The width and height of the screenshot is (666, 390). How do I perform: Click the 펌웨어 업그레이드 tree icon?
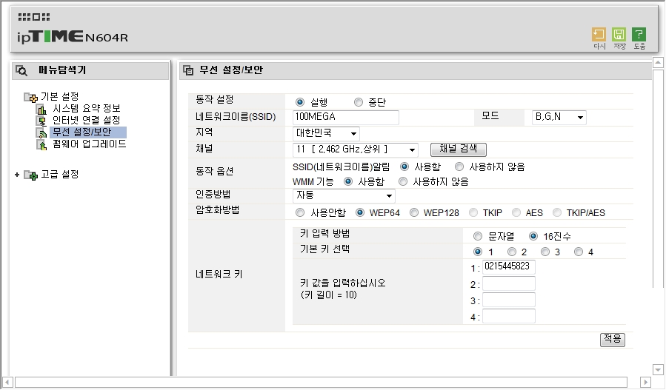click(41, 144)
